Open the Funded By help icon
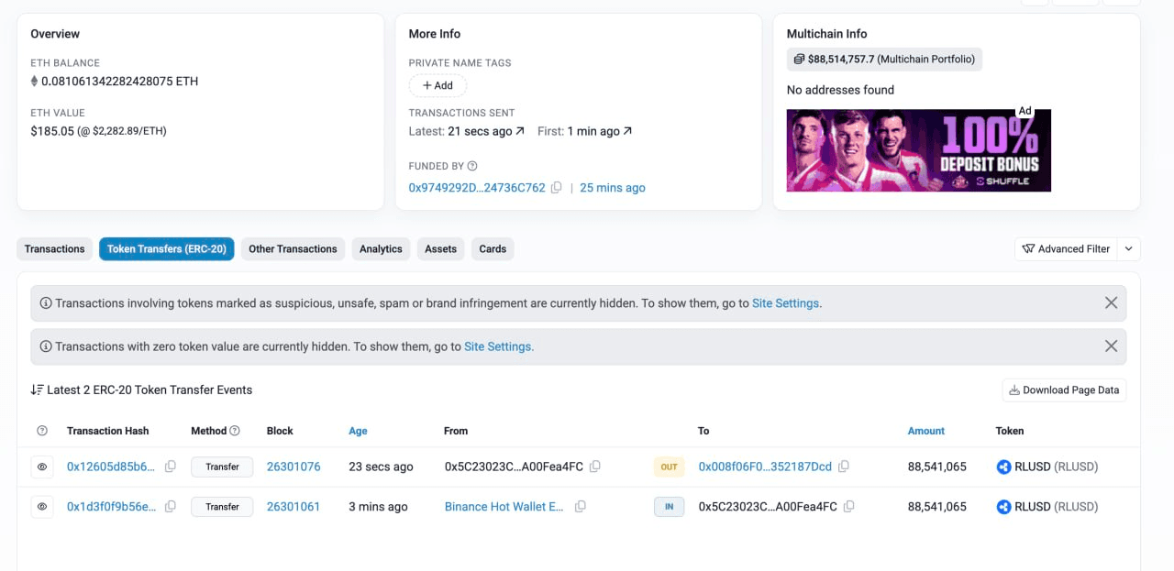Image resolution: width=1174 pixels, height=571 pixels. point(472,167)
